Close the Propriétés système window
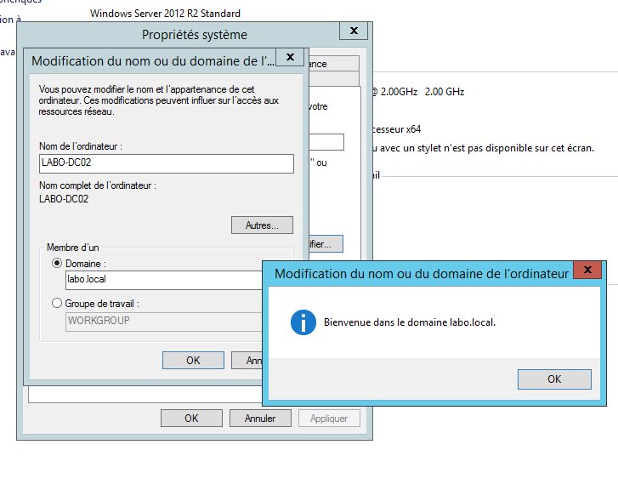Viewport: 618px width, 490px height. [x=353, y=32]
